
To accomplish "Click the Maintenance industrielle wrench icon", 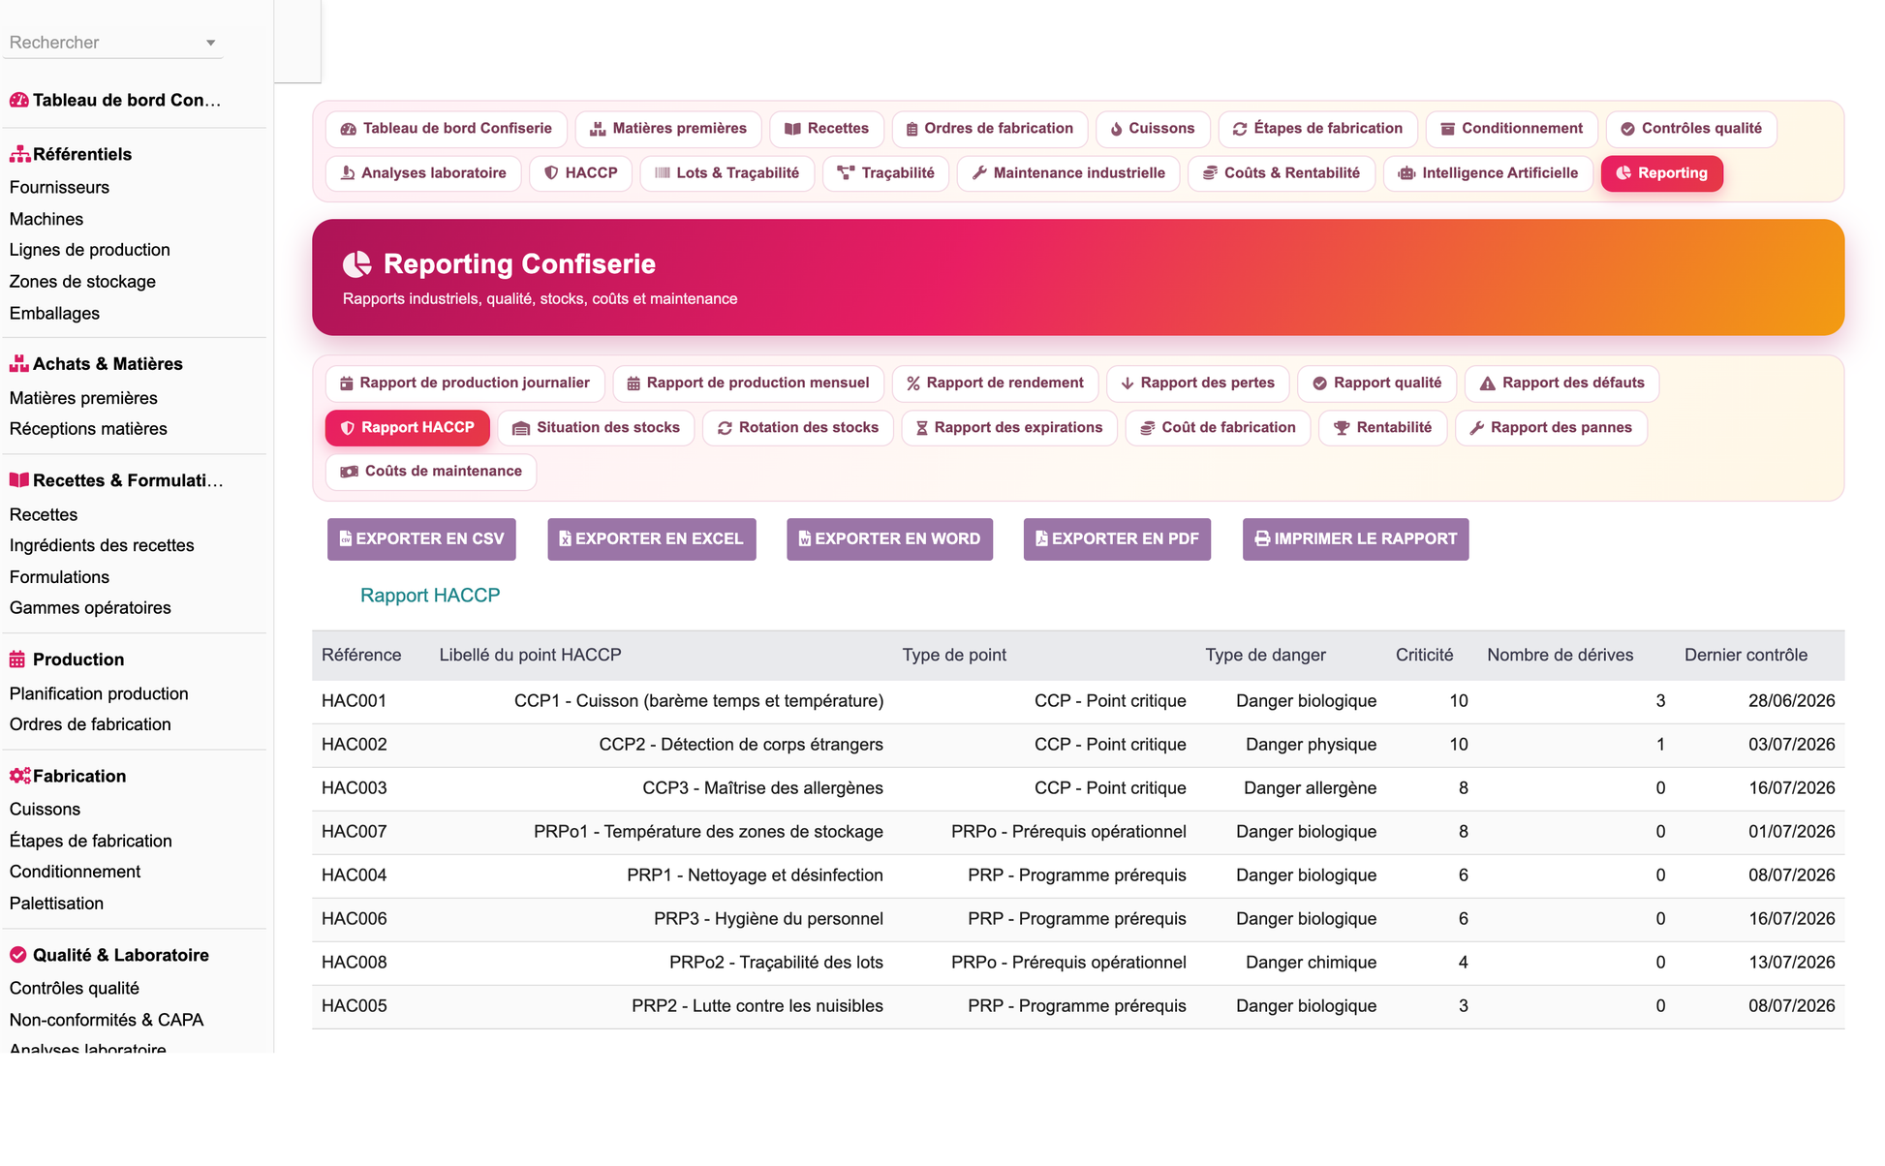I will (x=979, y=173).
